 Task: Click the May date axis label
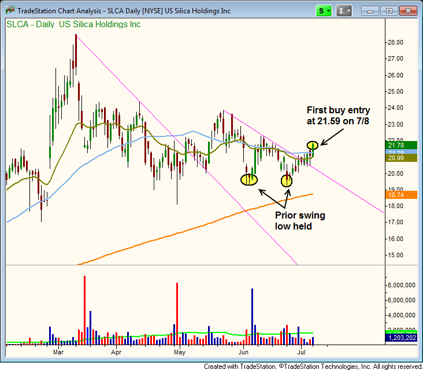tap(180, 352)
